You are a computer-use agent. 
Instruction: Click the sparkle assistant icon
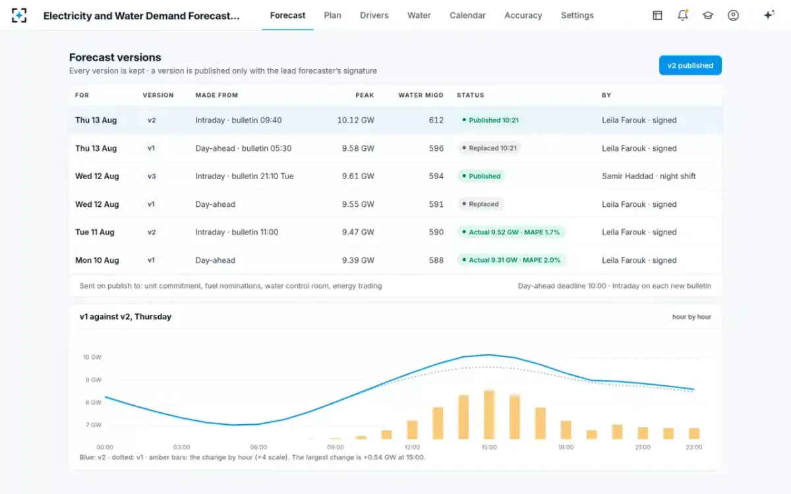(769, 15)
